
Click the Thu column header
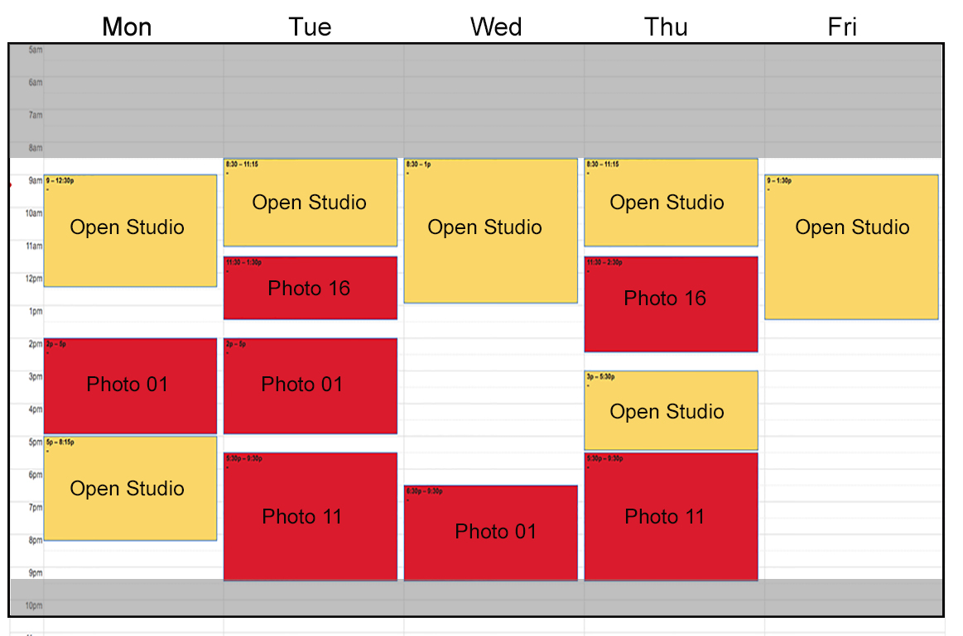tap(666, 27)
